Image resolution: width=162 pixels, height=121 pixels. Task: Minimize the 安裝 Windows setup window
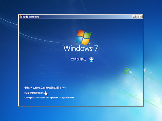134,17
